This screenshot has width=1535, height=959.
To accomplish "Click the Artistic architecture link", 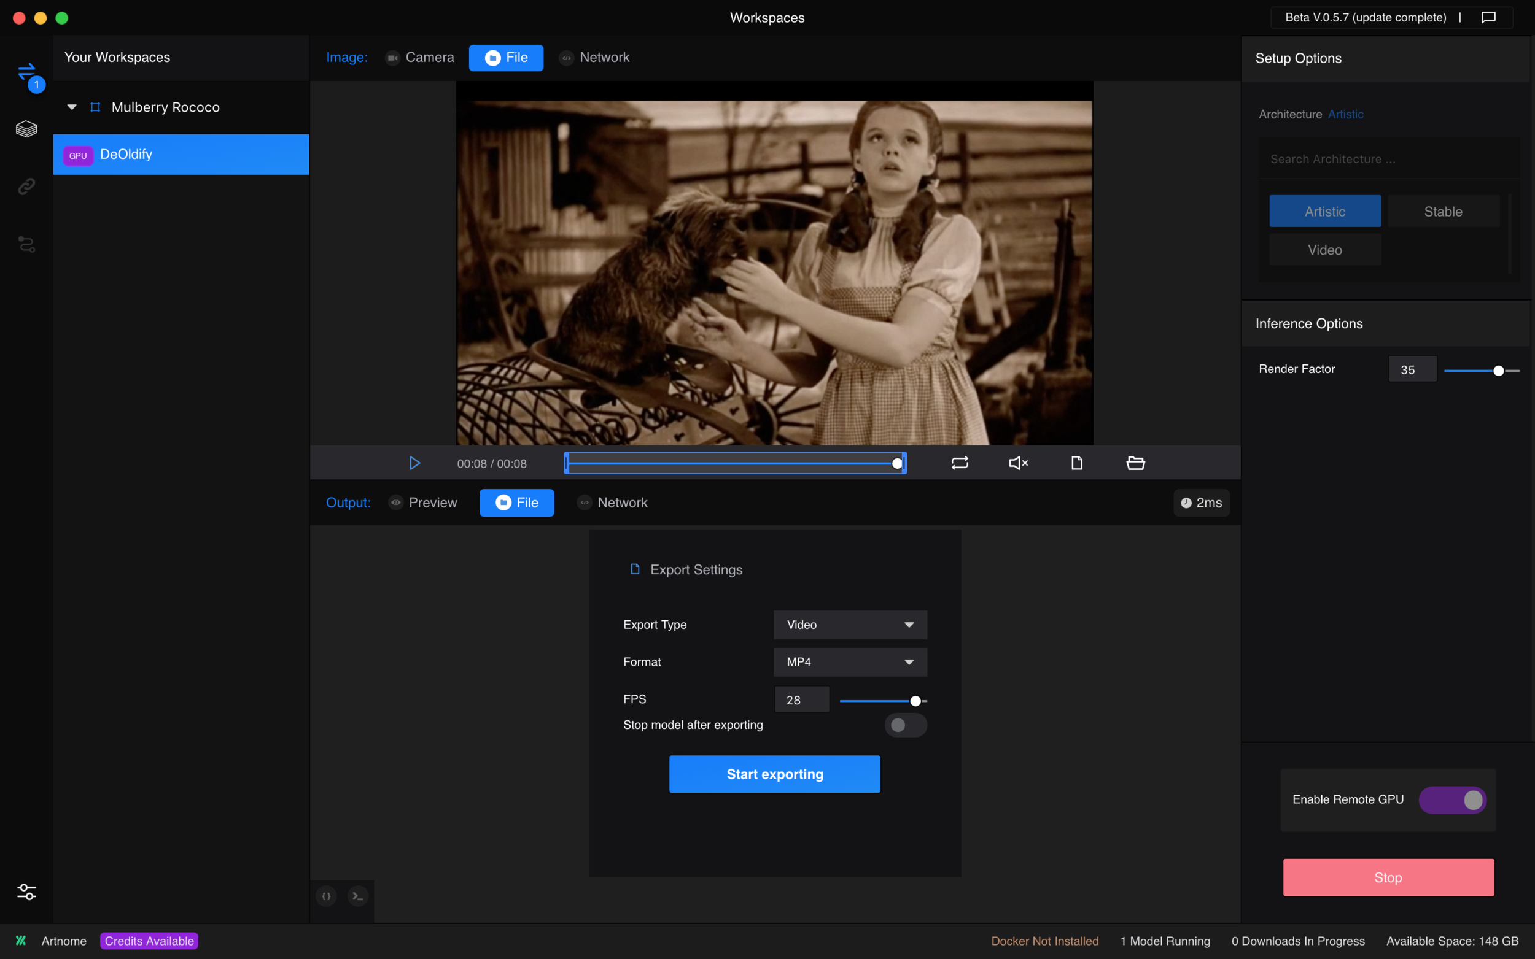I will pyautogui.click(x=1345, y=114).
